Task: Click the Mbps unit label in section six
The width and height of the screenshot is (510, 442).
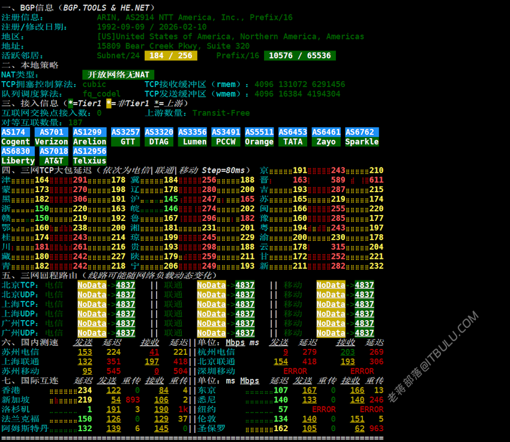Action: (x=235, y=342)
